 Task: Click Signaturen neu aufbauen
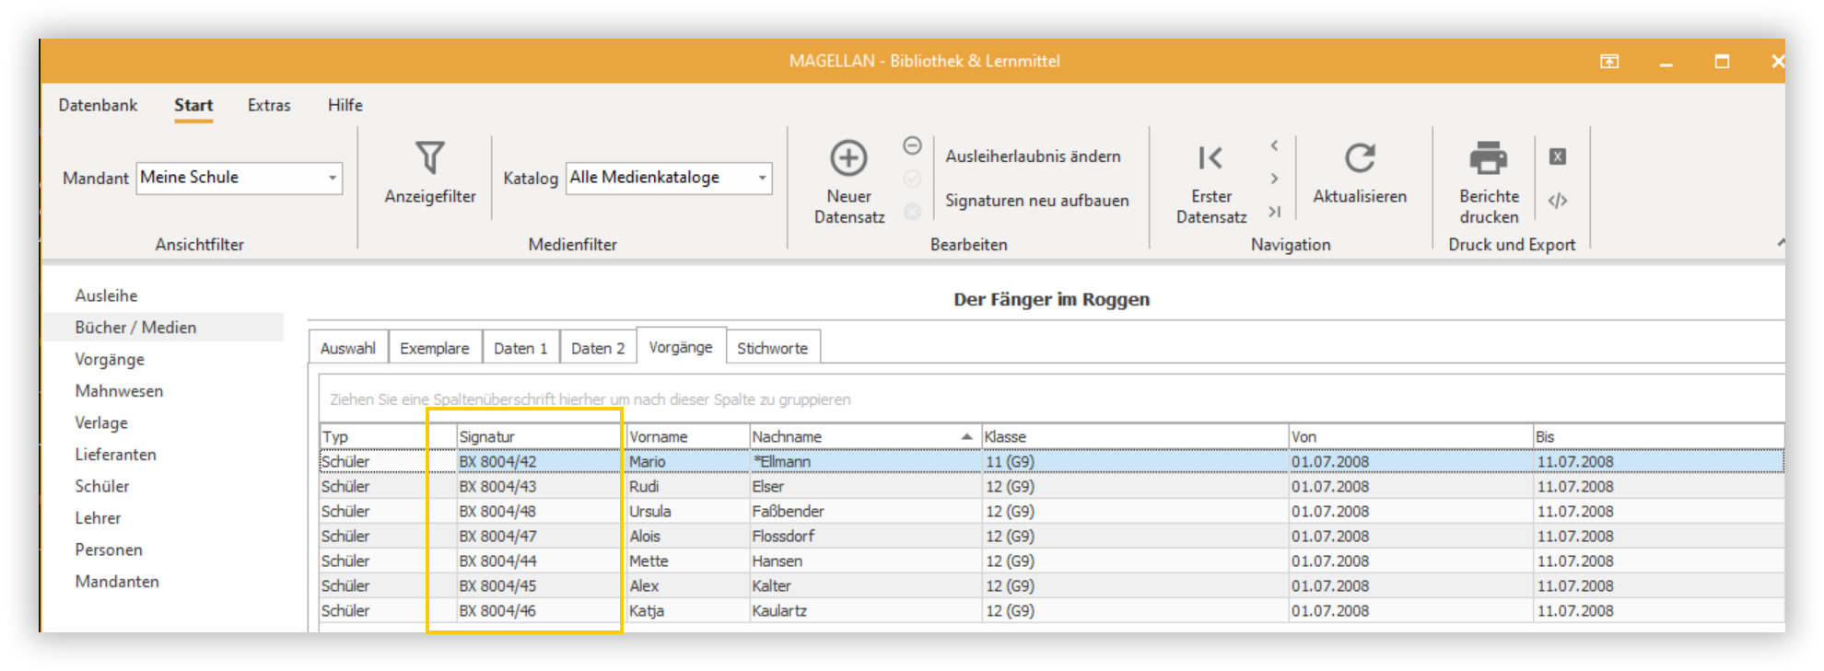tap(1036, 201)
